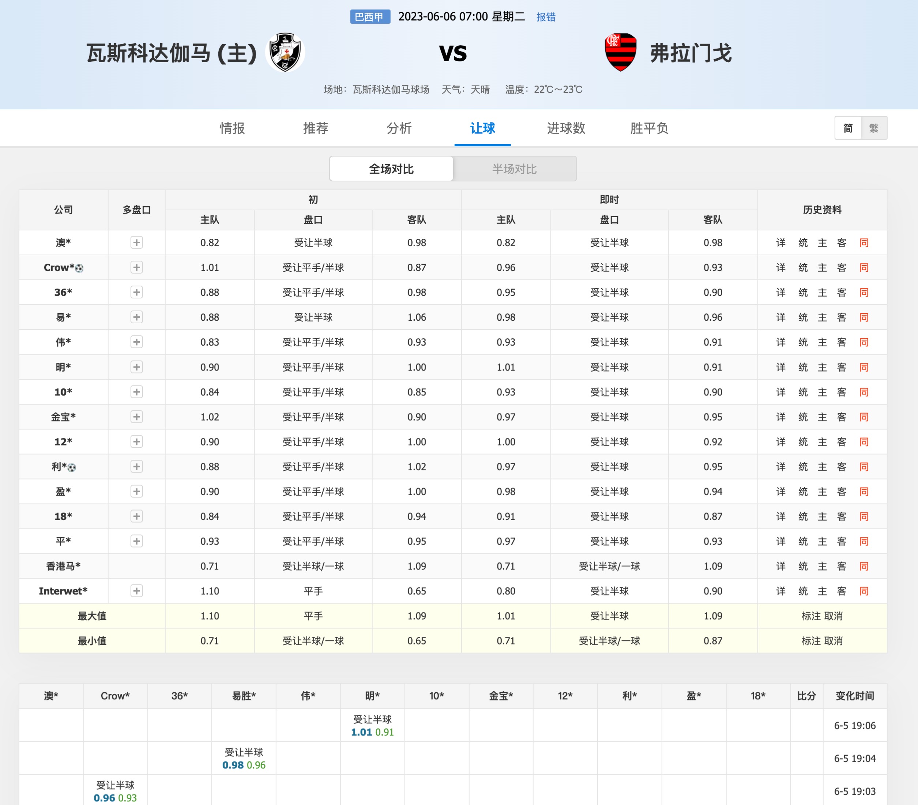
Task: Expand multi-handicap plus for 金宝* row
Action: (136, 417)
